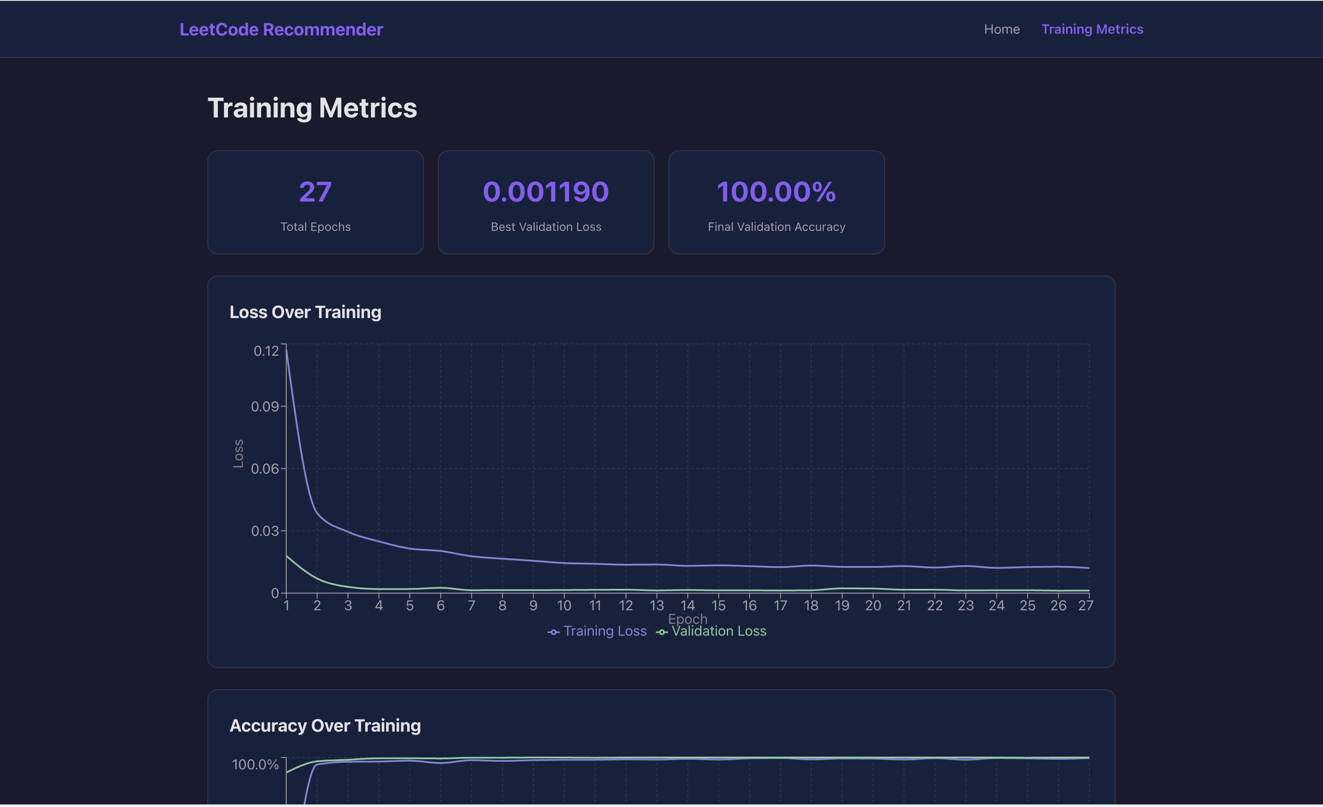Toggle Validation Loss series via legend label
The image size is (1323, 807).
click(x=718, y=631)
